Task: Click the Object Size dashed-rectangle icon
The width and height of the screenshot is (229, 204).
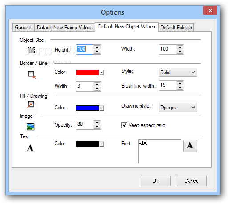Action: point(32,50)
